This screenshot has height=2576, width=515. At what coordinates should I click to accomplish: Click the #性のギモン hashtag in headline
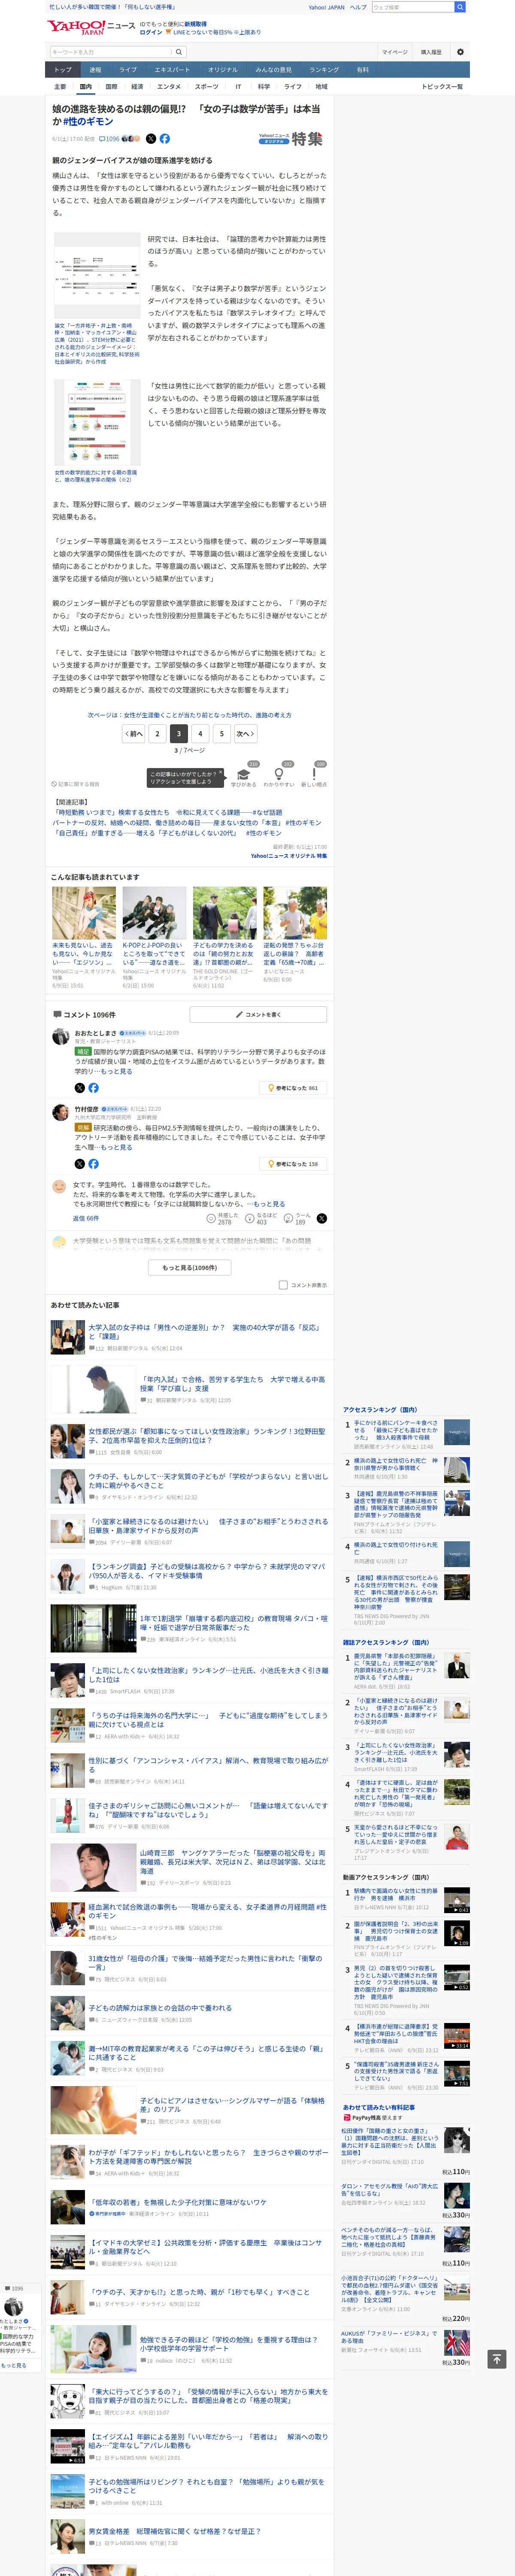(88, 121)
